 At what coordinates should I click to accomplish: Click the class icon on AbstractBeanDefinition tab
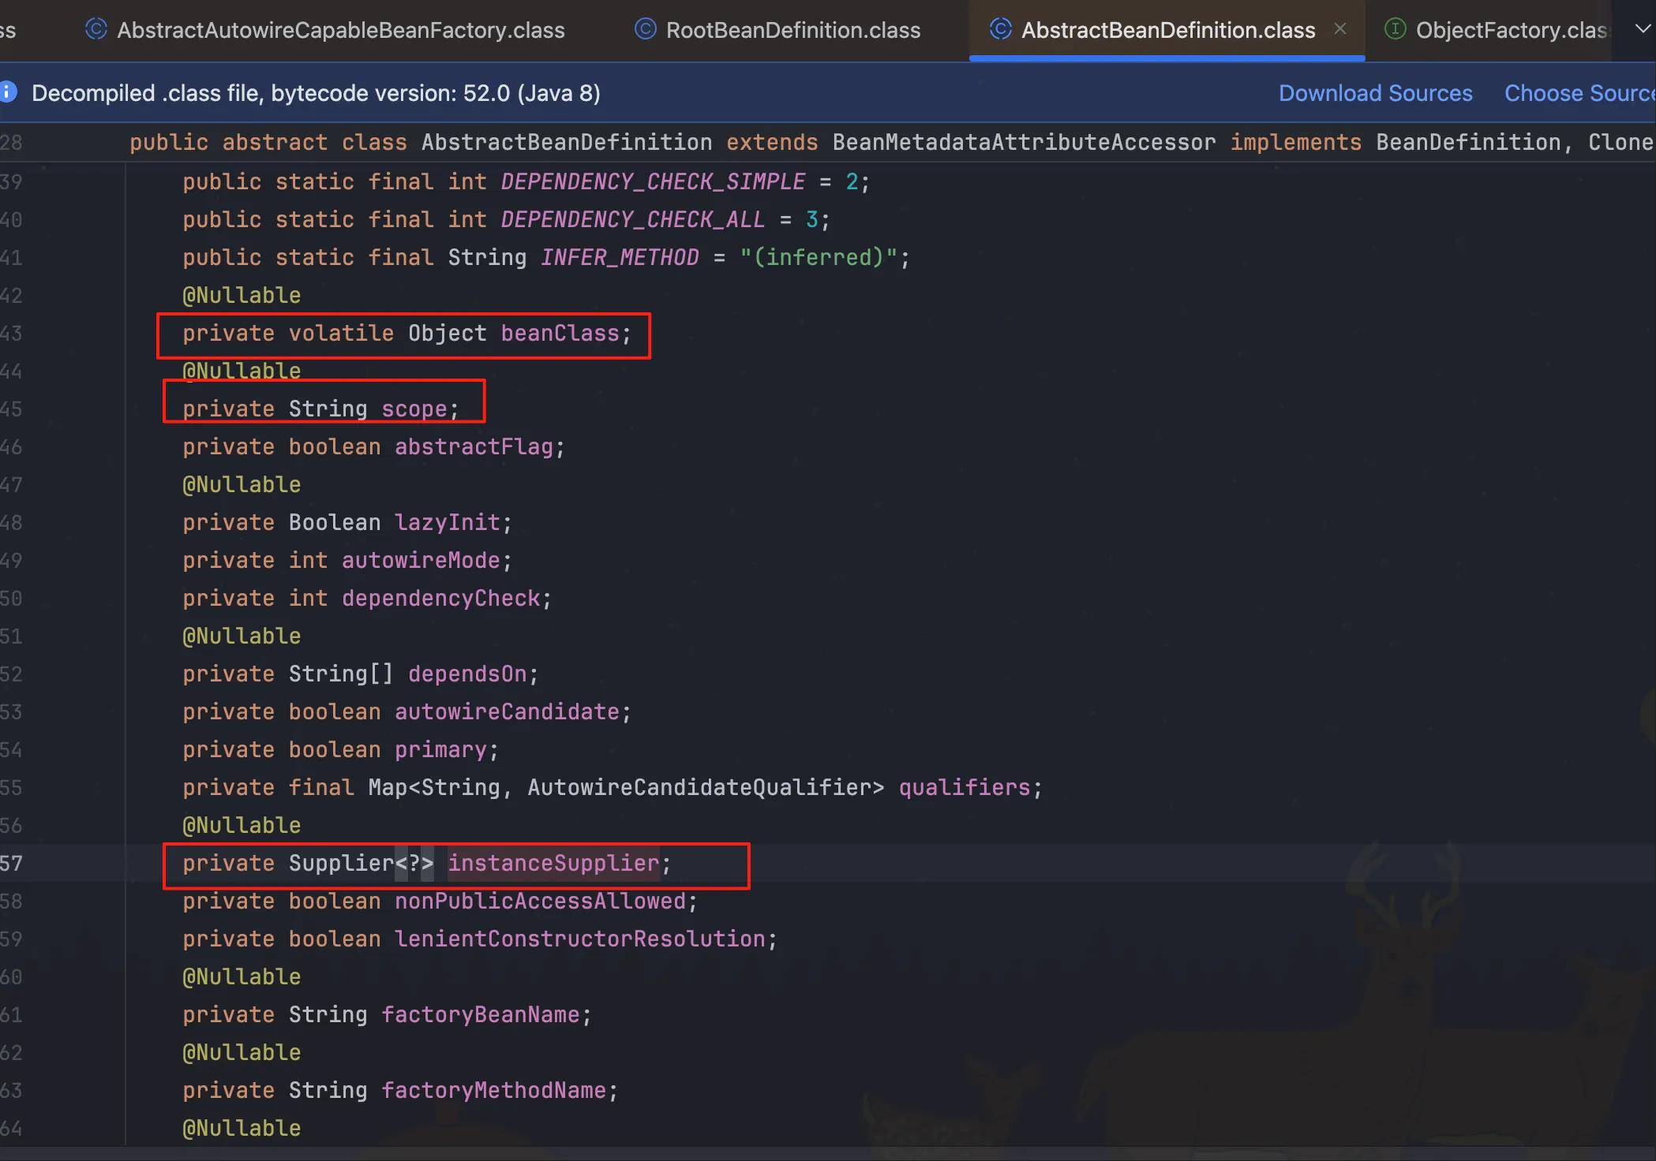point(1000,30)
